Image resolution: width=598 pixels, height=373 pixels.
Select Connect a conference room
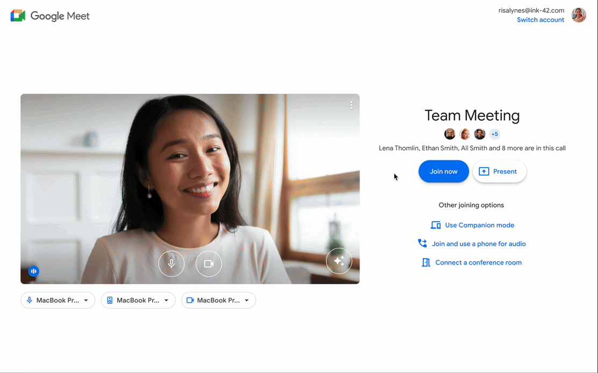(472, 262)
